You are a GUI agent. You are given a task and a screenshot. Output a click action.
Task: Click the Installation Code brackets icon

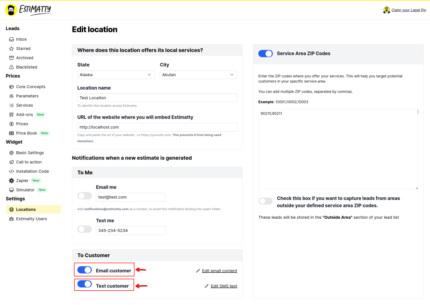coord(11,172)
